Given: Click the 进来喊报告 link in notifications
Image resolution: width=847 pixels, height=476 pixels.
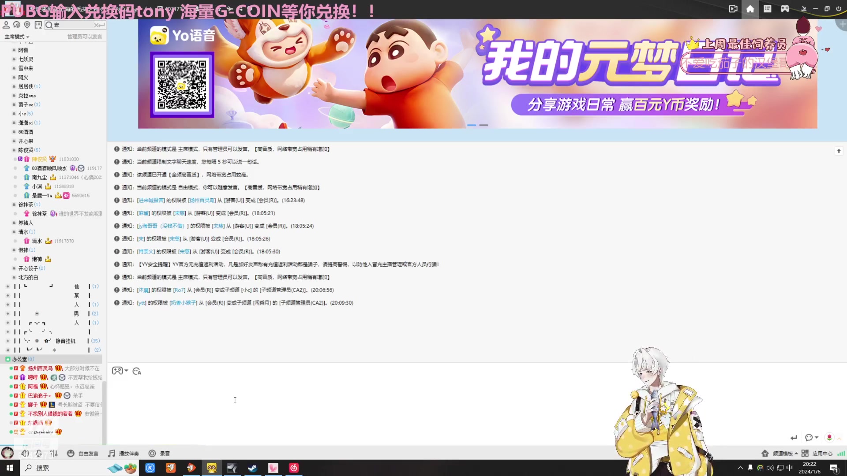Looking at the screenshot, I should [x=151, y=200].
